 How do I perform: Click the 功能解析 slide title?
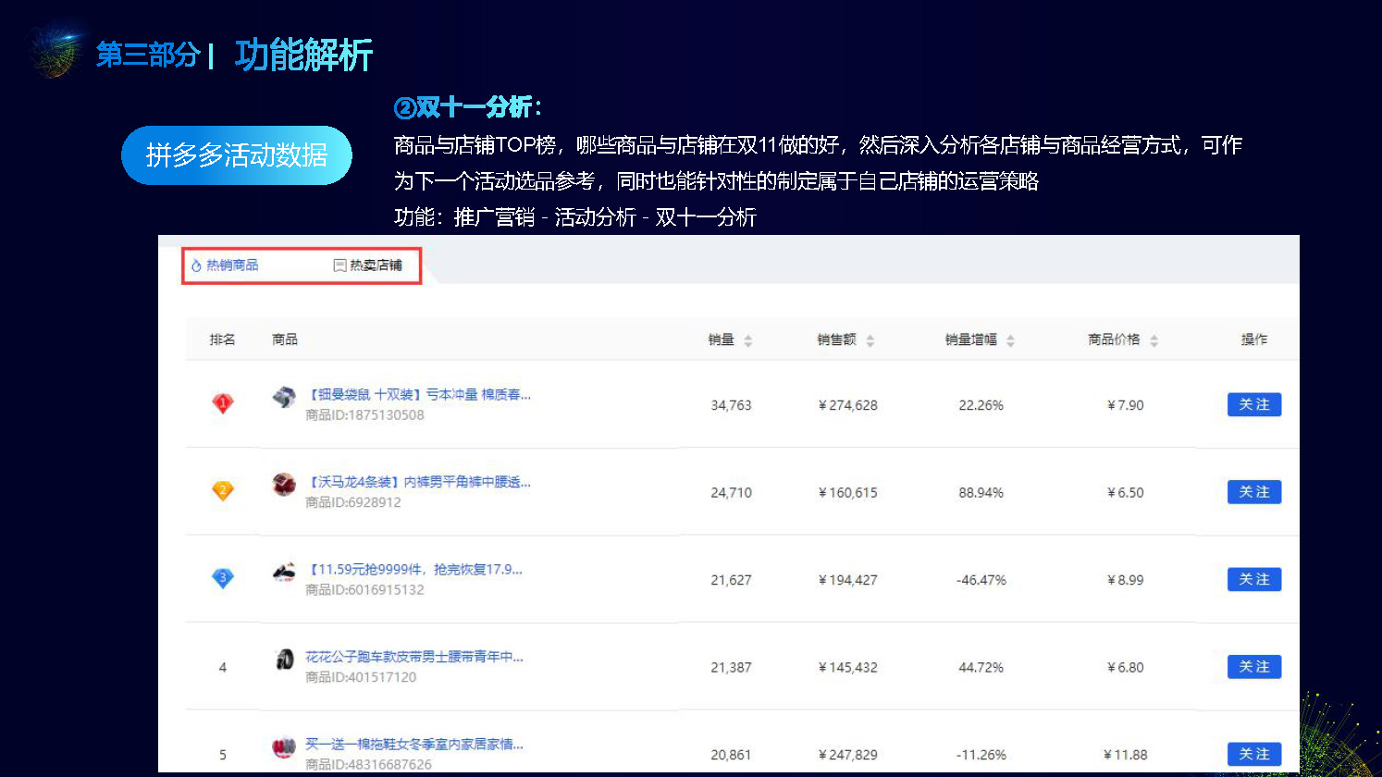click(303, 55)
